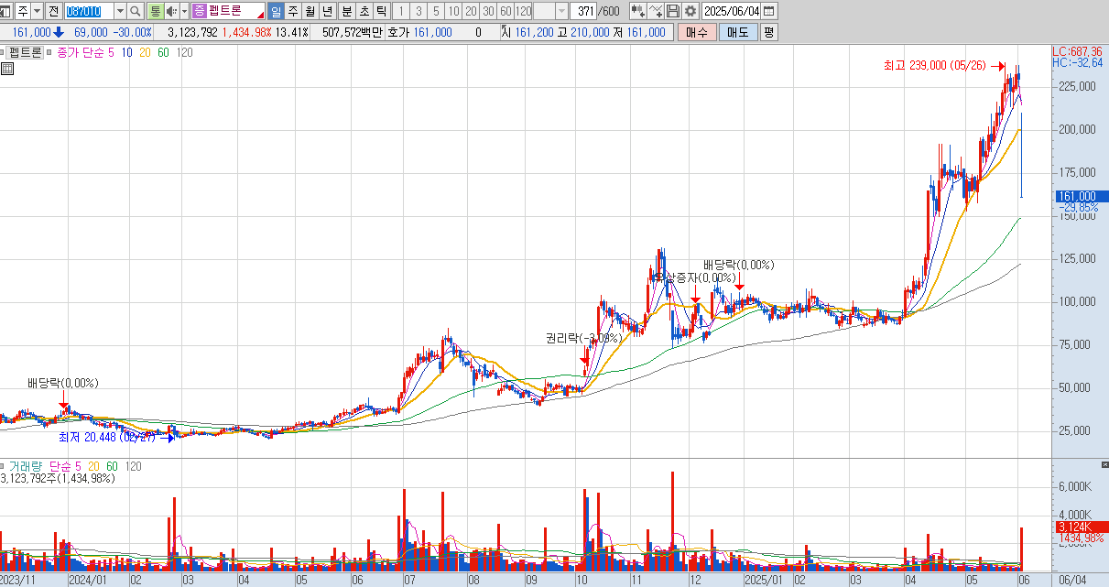
Task: Click the data grid table icon
Action: click(x=7, y=68)
